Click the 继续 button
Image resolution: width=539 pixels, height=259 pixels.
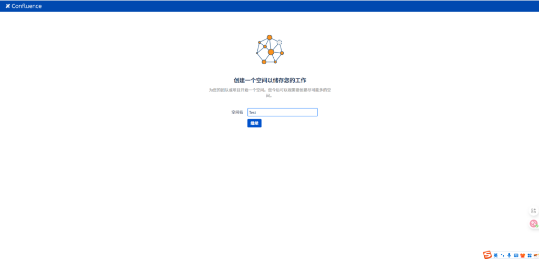tap(254, 123)
